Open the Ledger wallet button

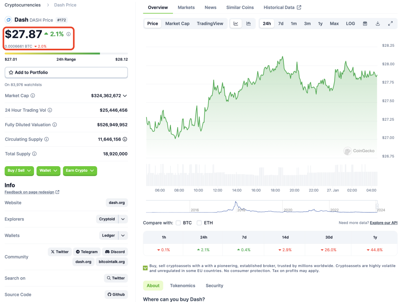click(109, 236)
